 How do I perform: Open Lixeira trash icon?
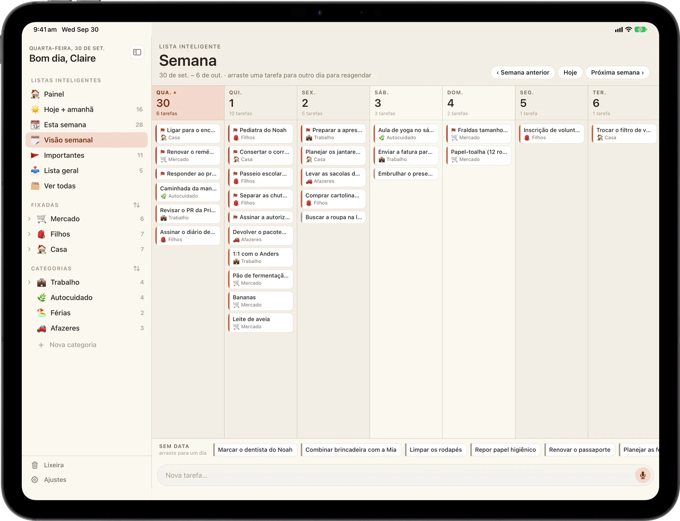point(35,465)
